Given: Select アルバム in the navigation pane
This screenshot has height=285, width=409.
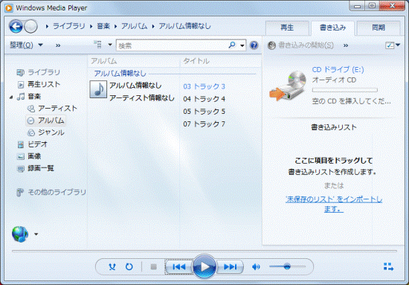Looking at the screenshot, I should click(51, 121).
